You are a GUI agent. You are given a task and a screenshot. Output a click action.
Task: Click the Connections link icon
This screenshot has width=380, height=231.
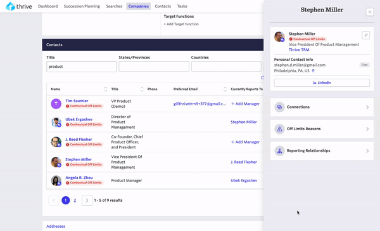279,107
